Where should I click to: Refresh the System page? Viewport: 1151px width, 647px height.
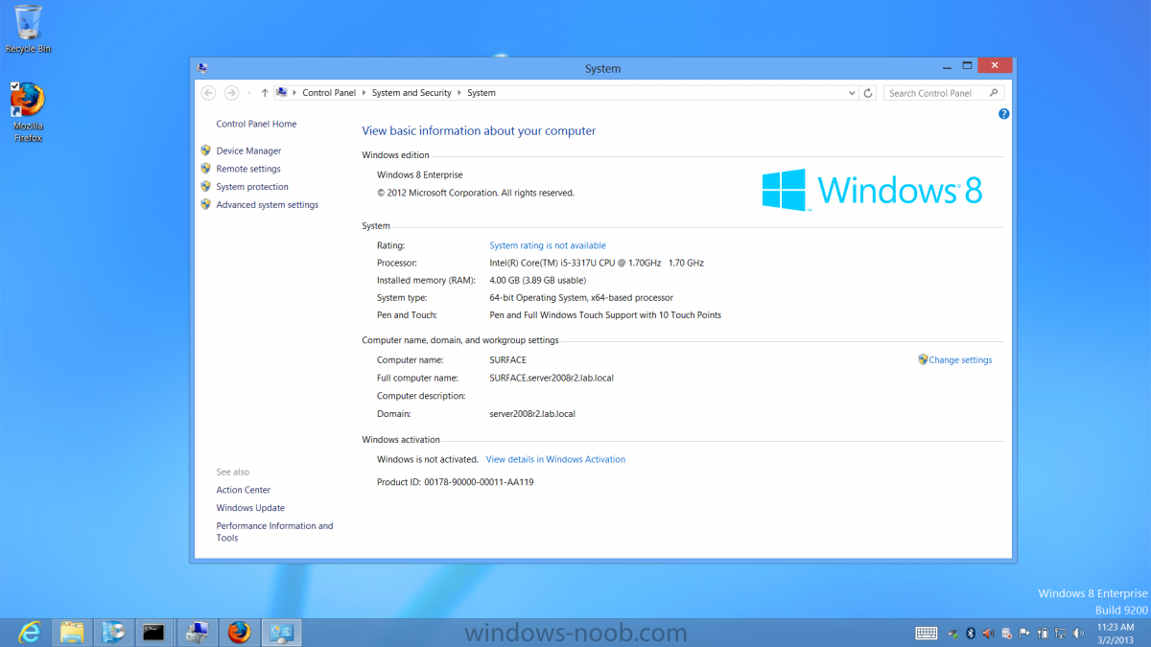(868, 93)
